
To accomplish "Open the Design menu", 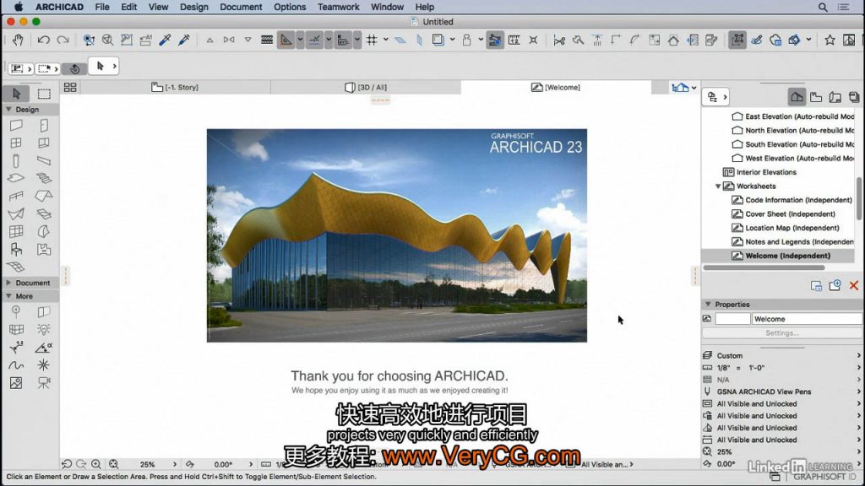I will [194, 7].
